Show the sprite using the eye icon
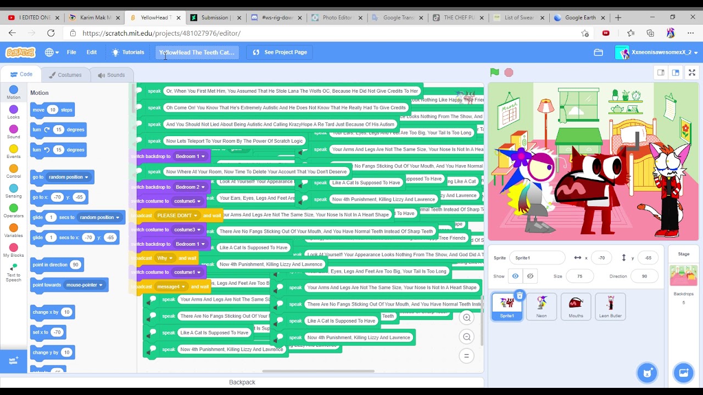The image size is (703, 395). (515, 276)
